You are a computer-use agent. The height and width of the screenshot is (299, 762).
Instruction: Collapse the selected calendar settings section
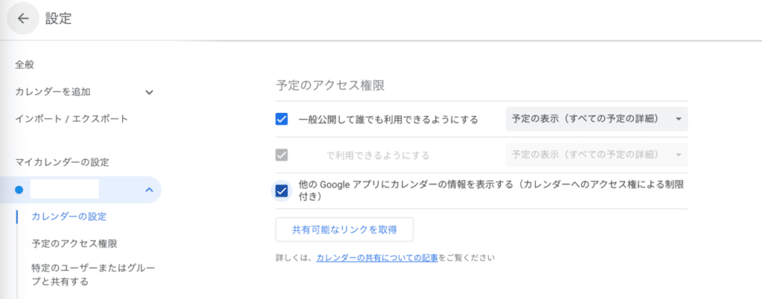pyautogui.click(x=149, y=190)
